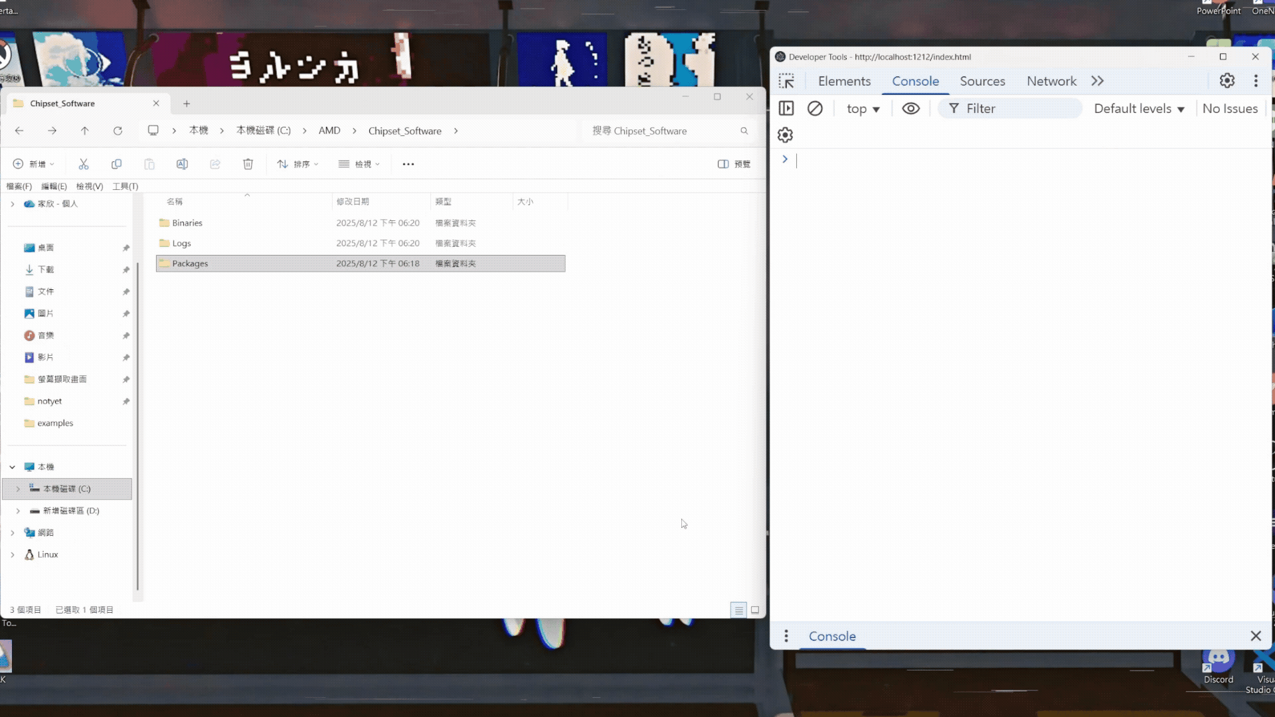The width and height of the screenshot is (1275, 717).
Task: Pin the examples folder in the sidebar
Action: coord(126,423)
